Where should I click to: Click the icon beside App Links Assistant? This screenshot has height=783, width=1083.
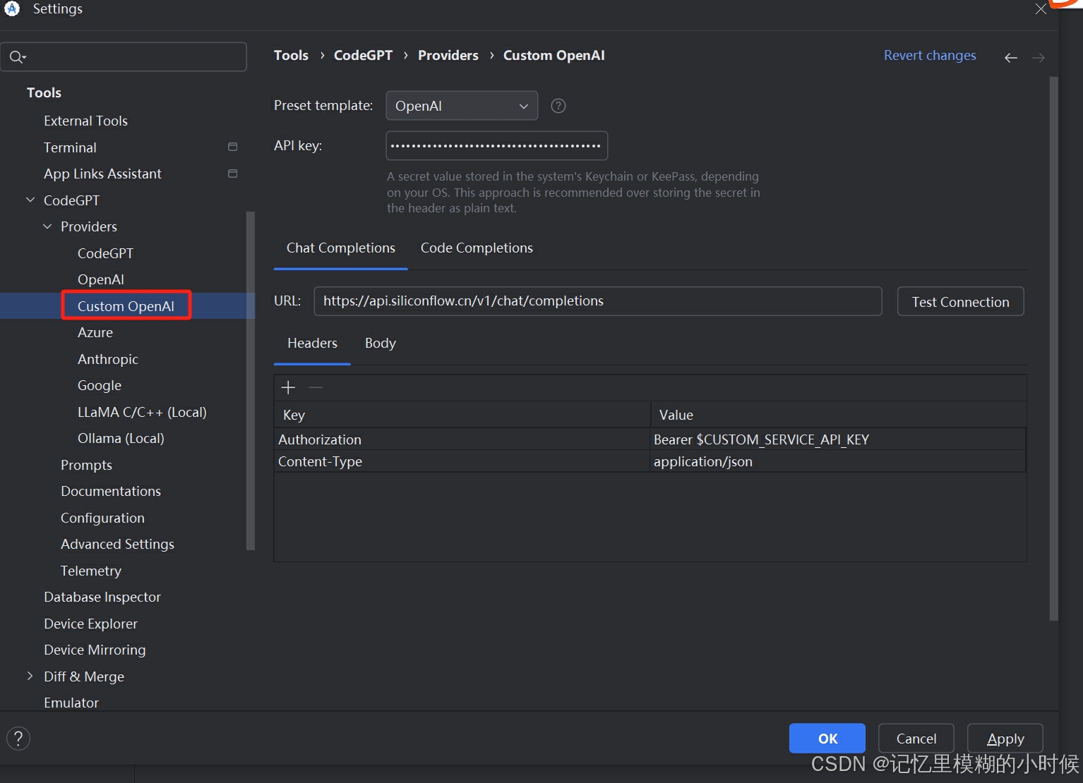coord(232,174)
